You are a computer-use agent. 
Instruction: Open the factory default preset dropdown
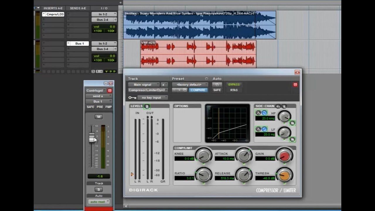tap(190, 85)
